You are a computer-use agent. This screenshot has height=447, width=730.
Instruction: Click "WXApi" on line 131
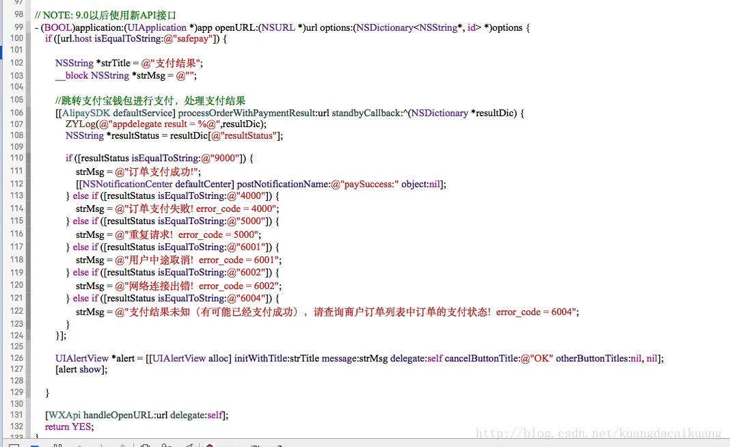[64, 415]
